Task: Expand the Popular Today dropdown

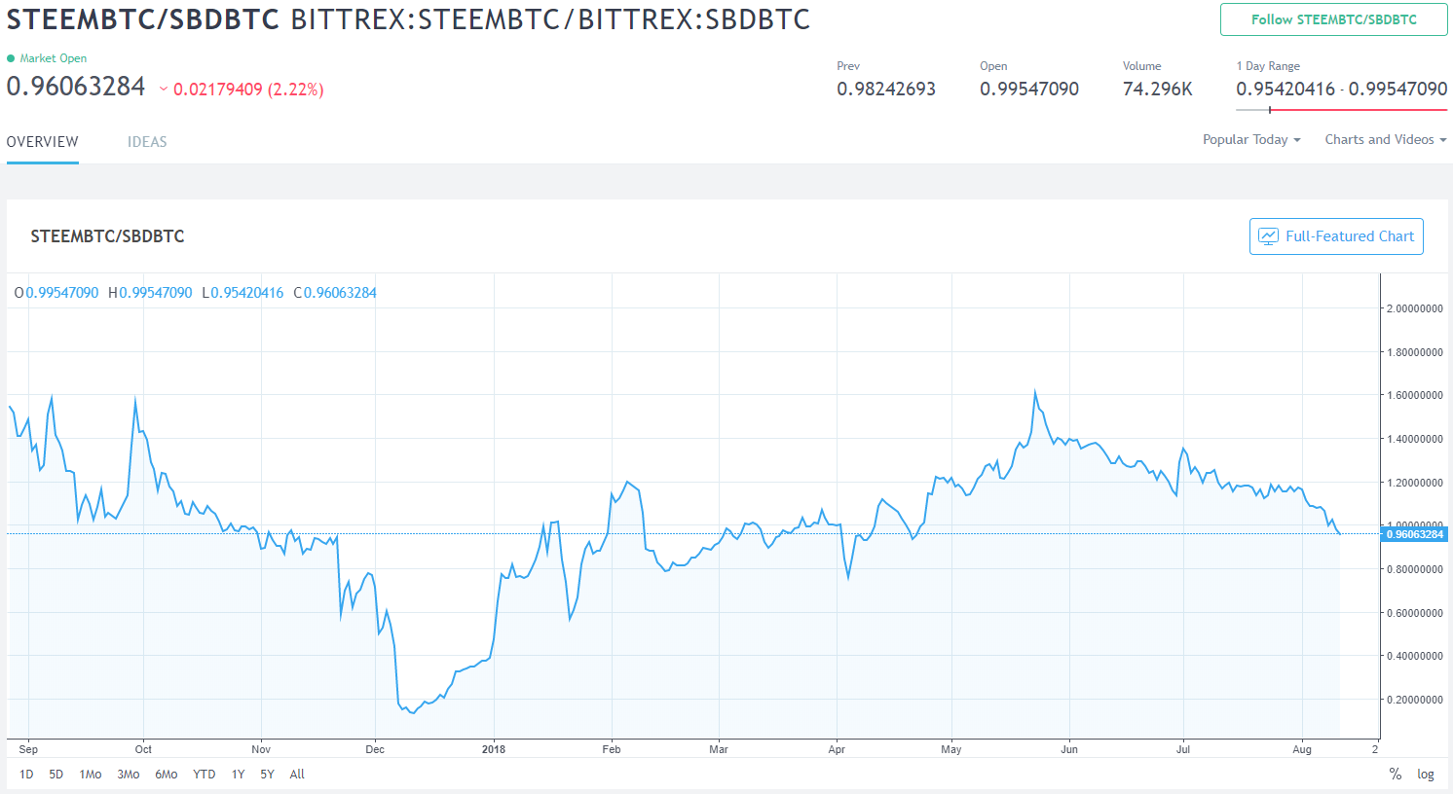Action: (1251, 140)
